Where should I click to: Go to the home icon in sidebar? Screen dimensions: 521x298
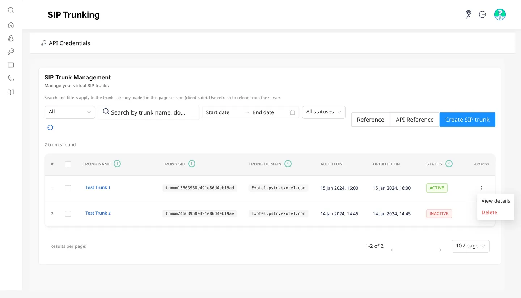(11, 25)
